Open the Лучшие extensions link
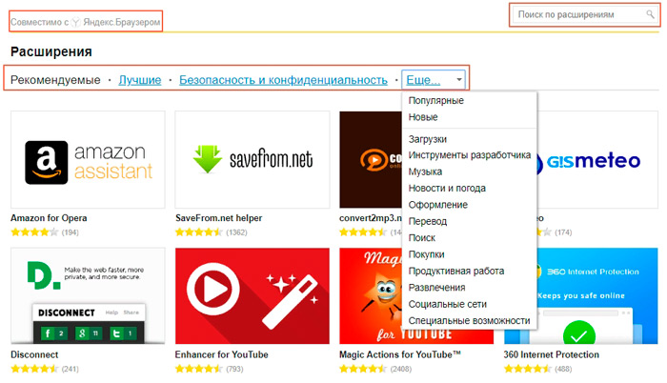 coord(140,80)
